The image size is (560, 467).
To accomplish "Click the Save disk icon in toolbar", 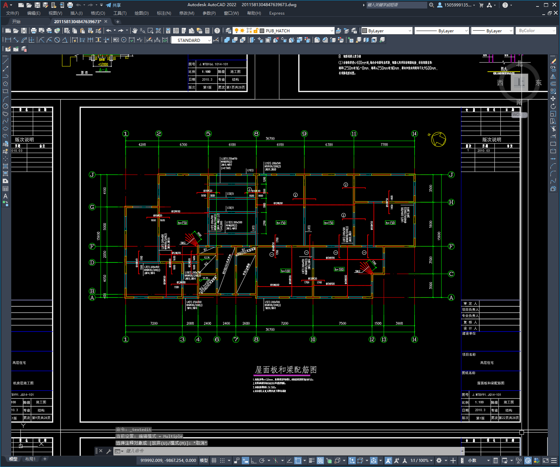I will click(x=23, y=31).
